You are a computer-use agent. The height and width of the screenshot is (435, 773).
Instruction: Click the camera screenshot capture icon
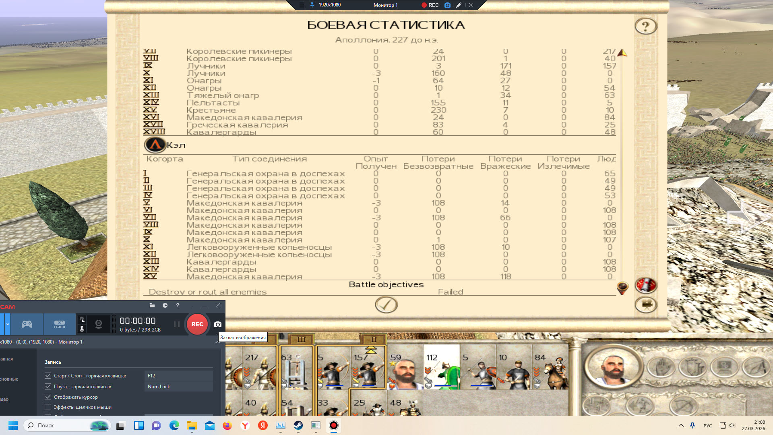coord(218,324)
